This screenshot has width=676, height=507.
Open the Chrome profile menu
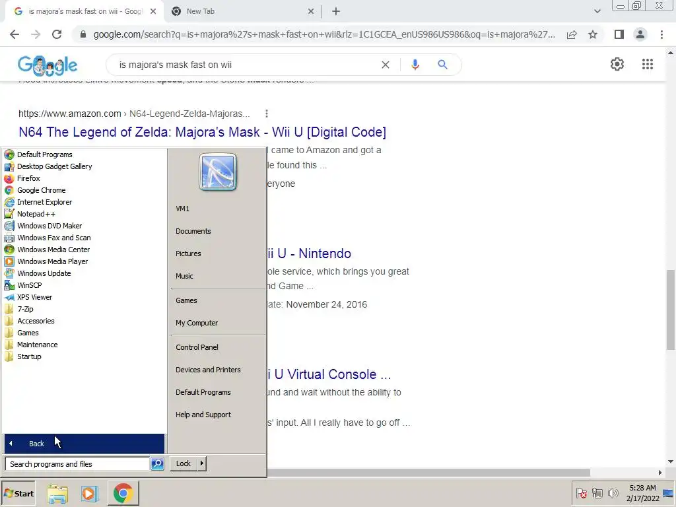640,34
